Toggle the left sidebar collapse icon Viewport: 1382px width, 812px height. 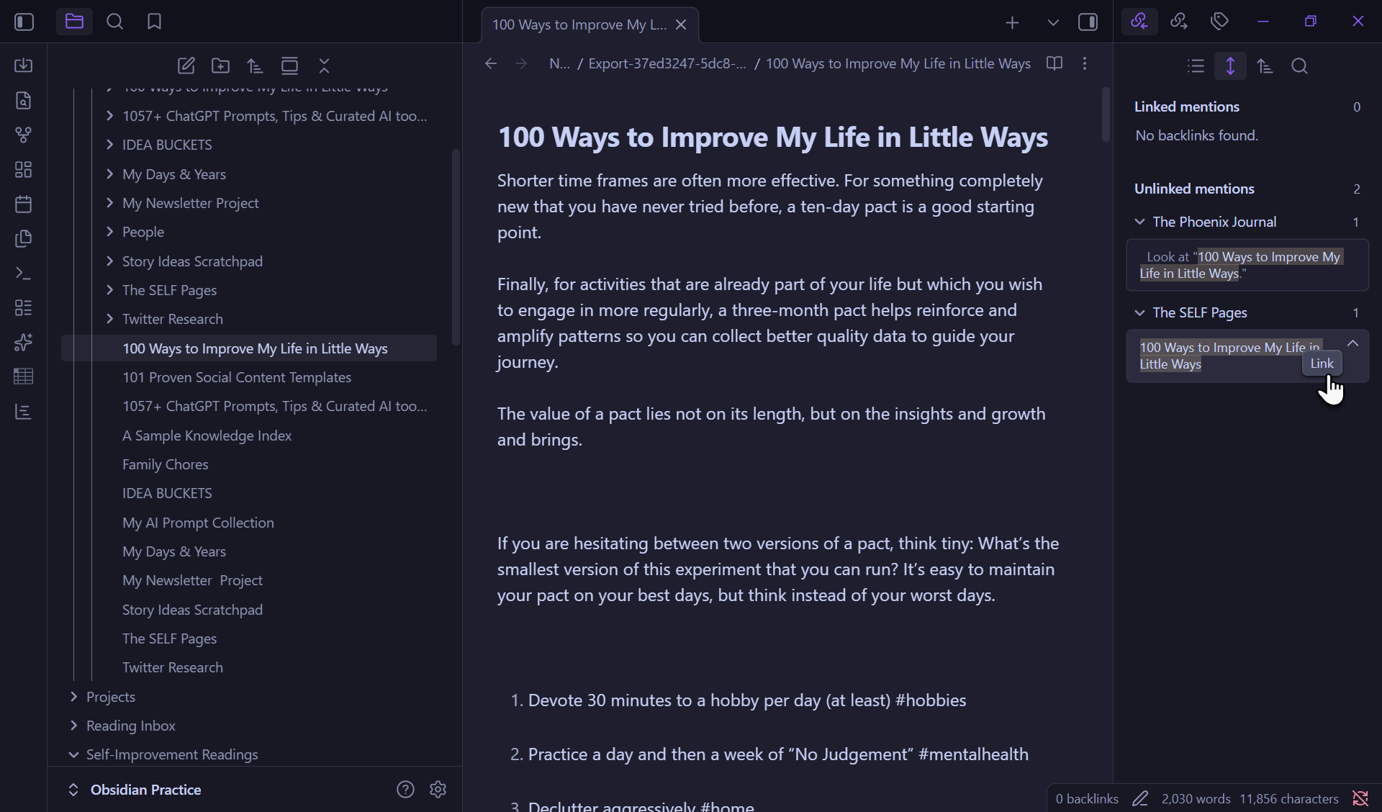[24, 22]
